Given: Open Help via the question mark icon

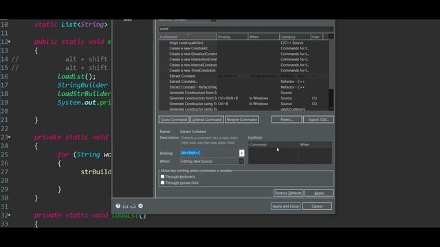Looking at the screenshot, I should coord(118,206).
